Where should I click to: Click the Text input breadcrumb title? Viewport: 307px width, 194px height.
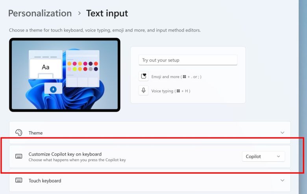pyautogui.click(x=107, y=13)
